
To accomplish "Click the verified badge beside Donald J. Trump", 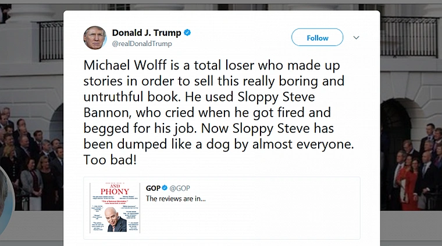I will click(187, 32).
